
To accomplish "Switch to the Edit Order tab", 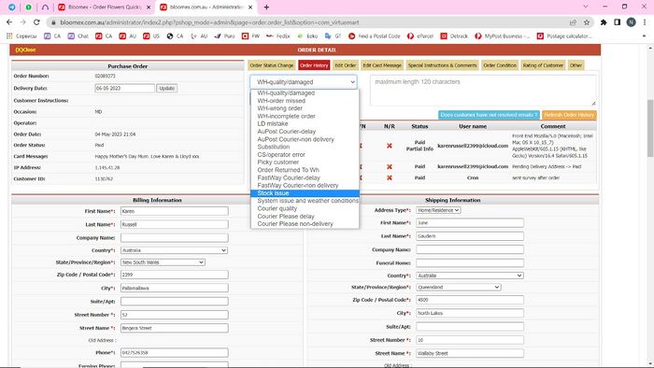I will [346, 65].
